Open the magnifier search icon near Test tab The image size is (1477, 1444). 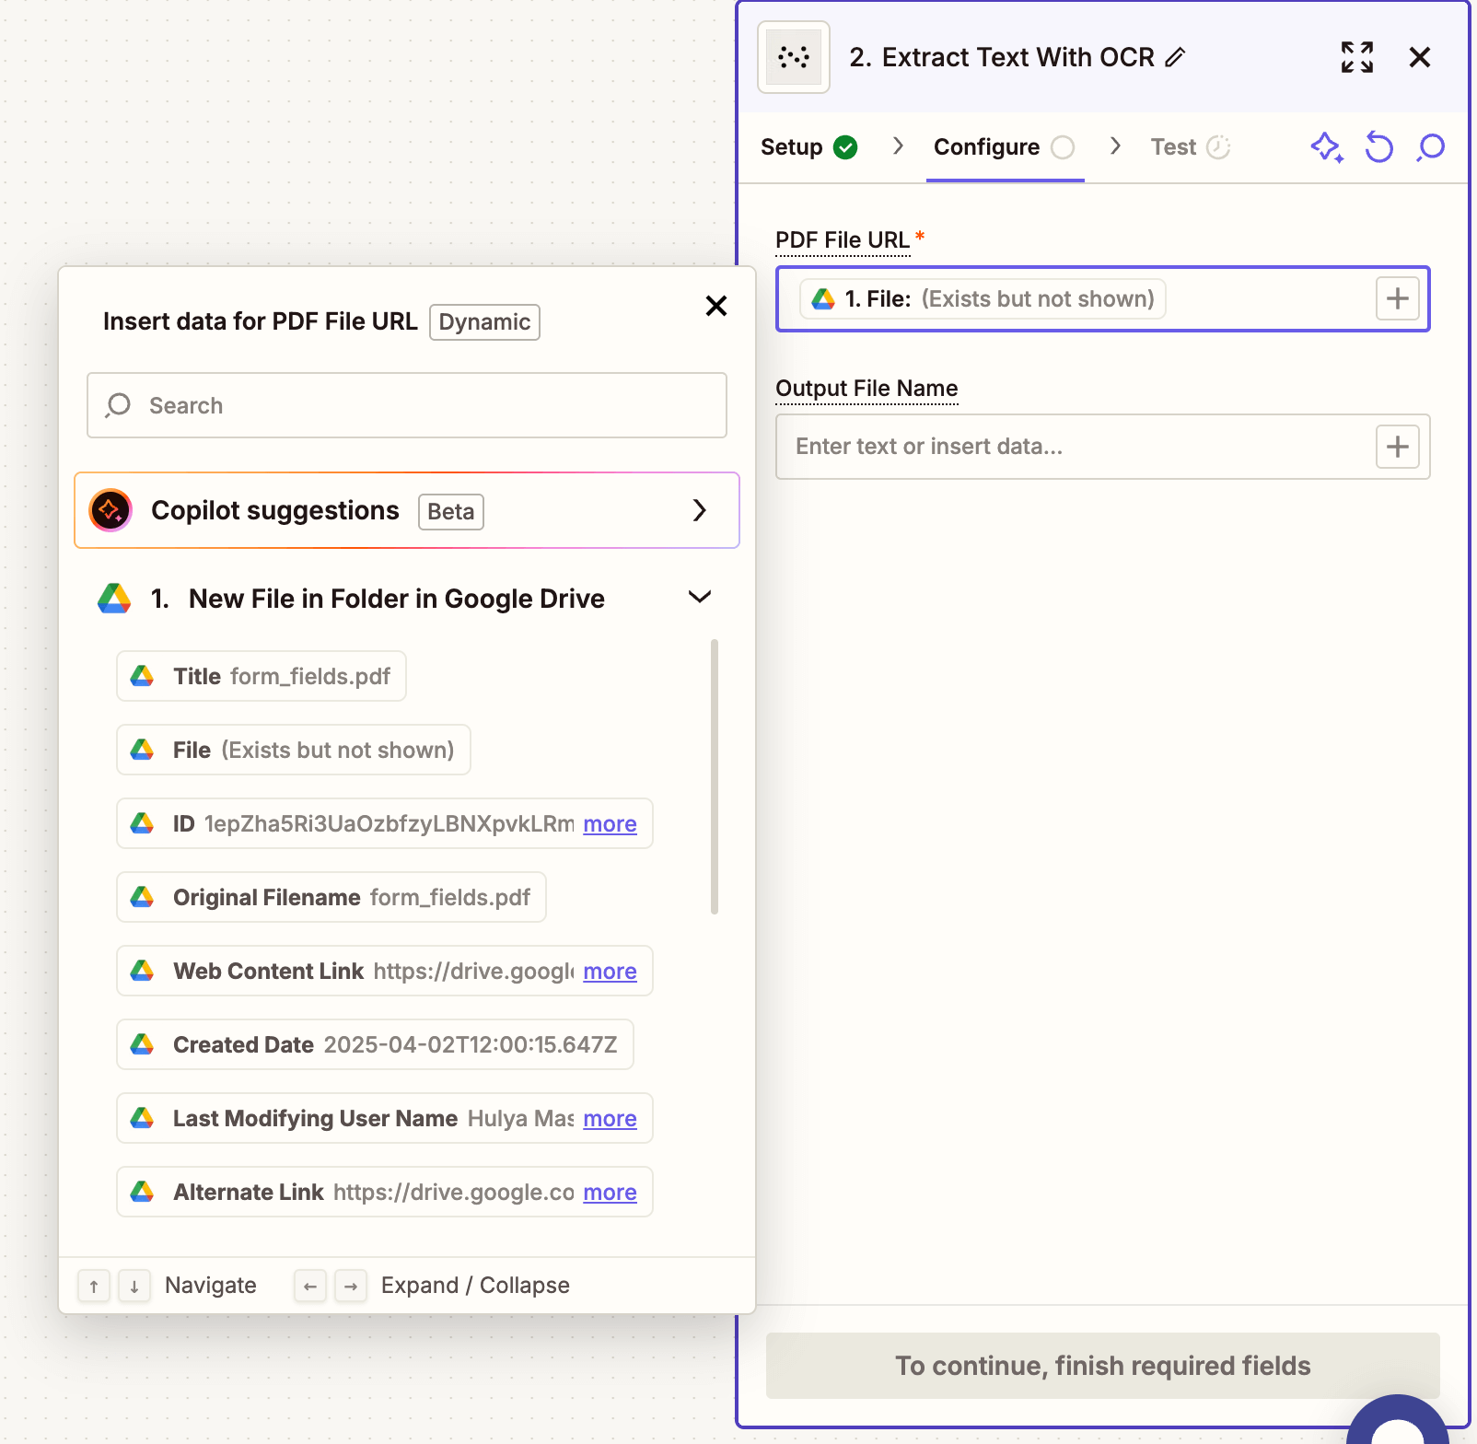(1430, 146)
